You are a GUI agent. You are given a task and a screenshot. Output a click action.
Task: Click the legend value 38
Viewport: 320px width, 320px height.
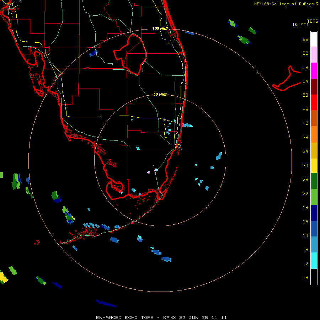click(305, 137)
